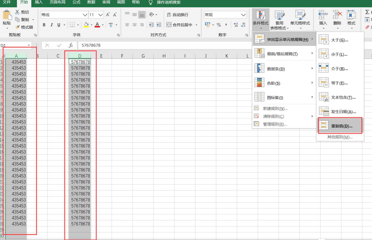Viewport: 372px width, 240px height.
Task: Align text left
Action: coord(127,25)
